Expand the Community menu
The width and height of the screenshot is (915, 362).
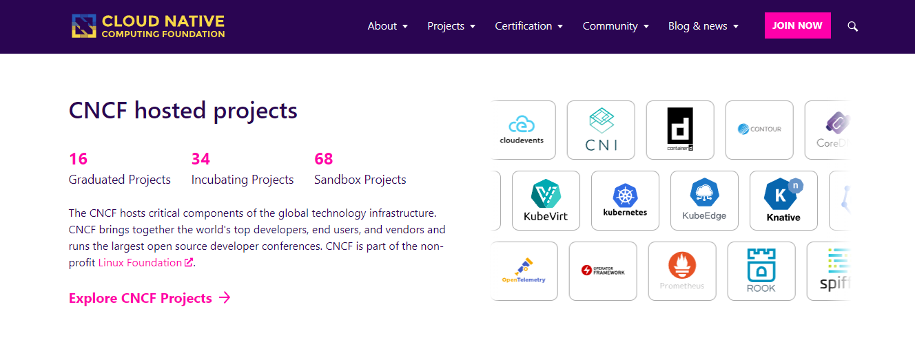[616, 26]
